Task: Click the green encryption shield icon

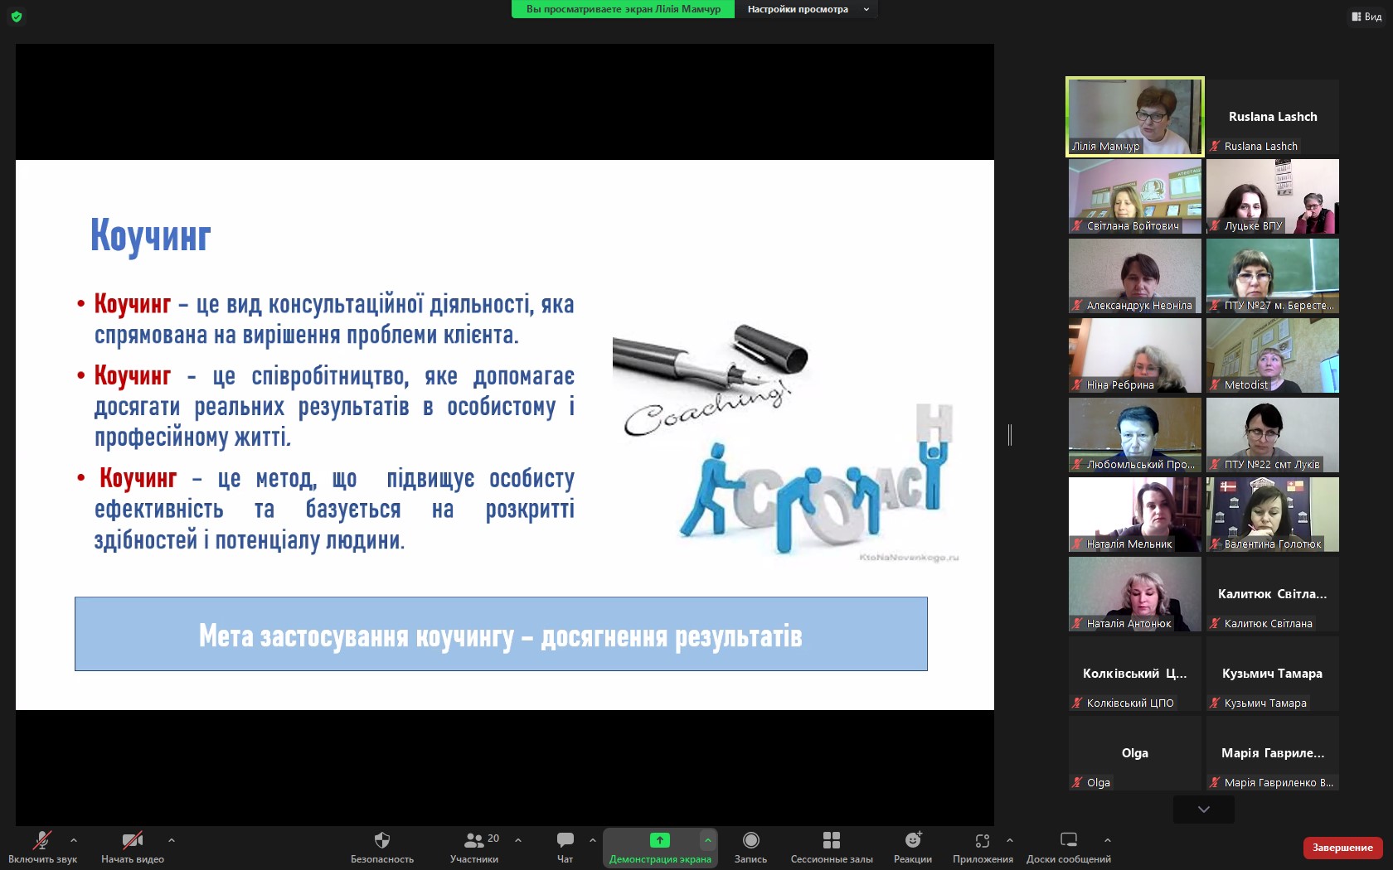Action: (17, 16)
